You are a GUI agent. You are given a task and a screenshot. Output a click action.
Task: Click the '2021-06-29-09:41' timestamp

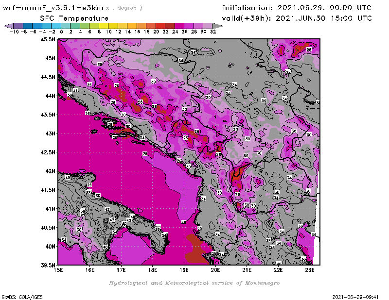(355, 297)
